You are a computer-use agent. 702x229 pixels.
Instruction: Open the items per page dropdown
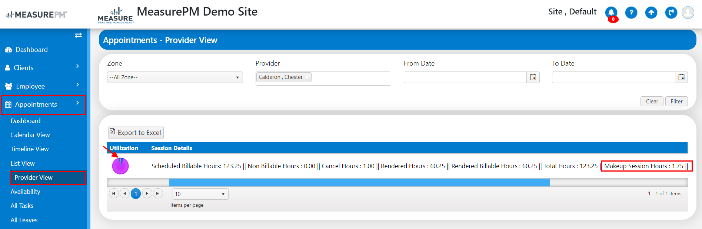(x=200, y=194)
